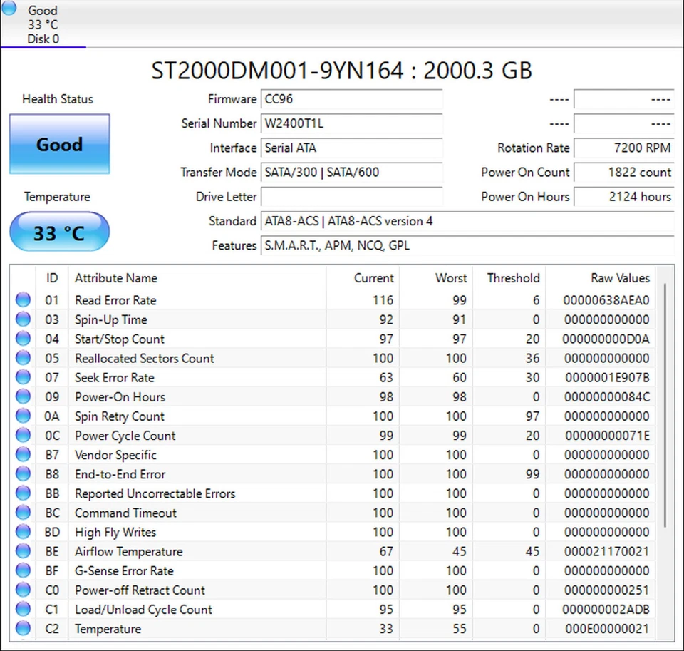
Task: Click the Serial Number field W2400T1L
Action: click(x=351, y=123)
